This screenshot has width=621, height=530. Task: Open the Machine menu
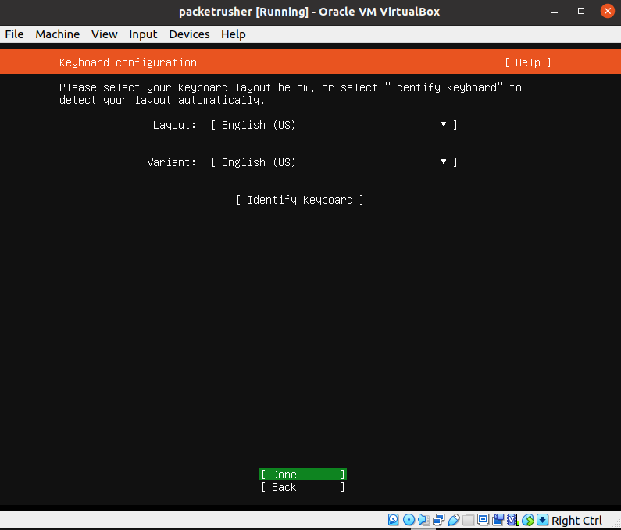[57, 34]
